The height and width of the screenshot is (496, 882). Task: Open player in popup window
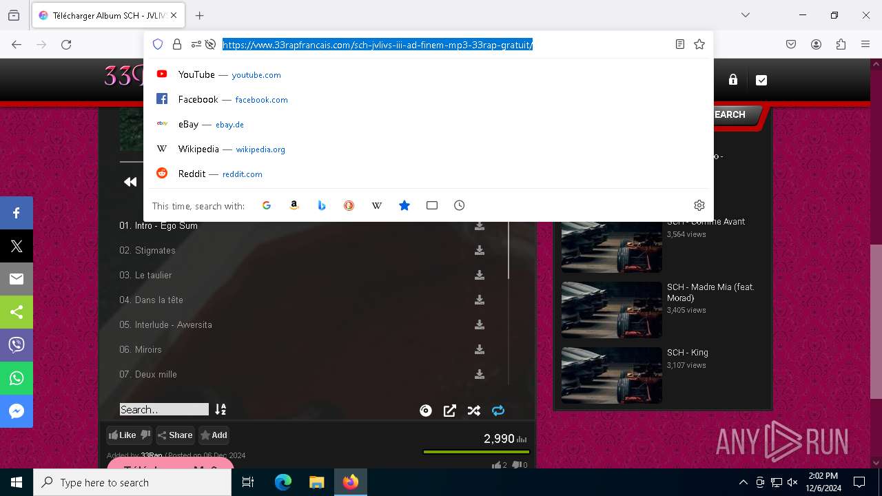tap(450, 411)
